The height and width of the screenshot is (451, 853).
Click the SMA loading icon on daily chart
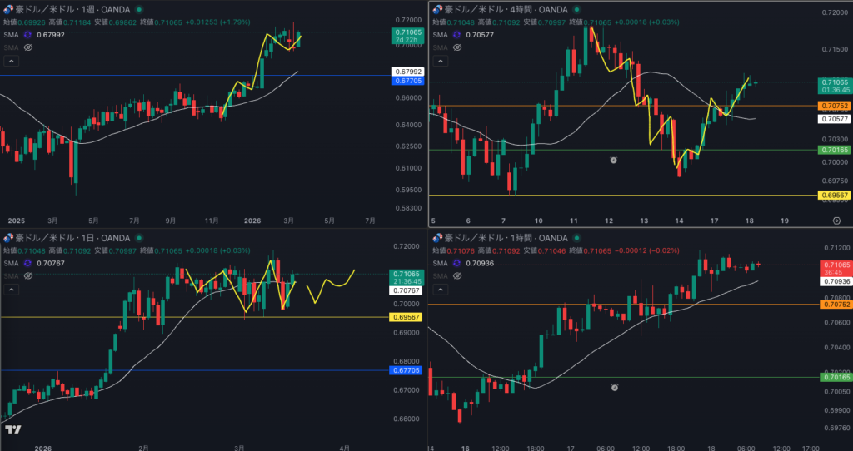27,263
